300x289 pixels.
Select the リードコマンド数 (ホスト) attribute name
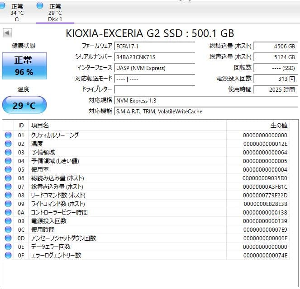point(58,195)
